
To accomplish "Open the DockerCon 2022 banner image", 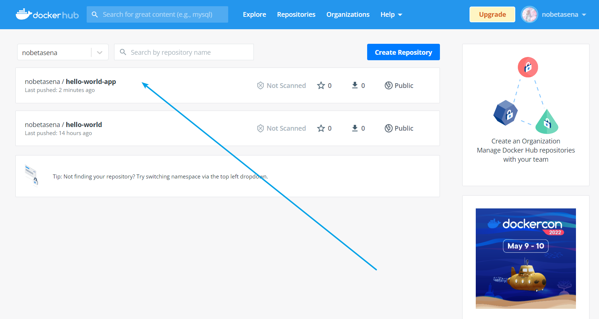I will click(525, 258).
